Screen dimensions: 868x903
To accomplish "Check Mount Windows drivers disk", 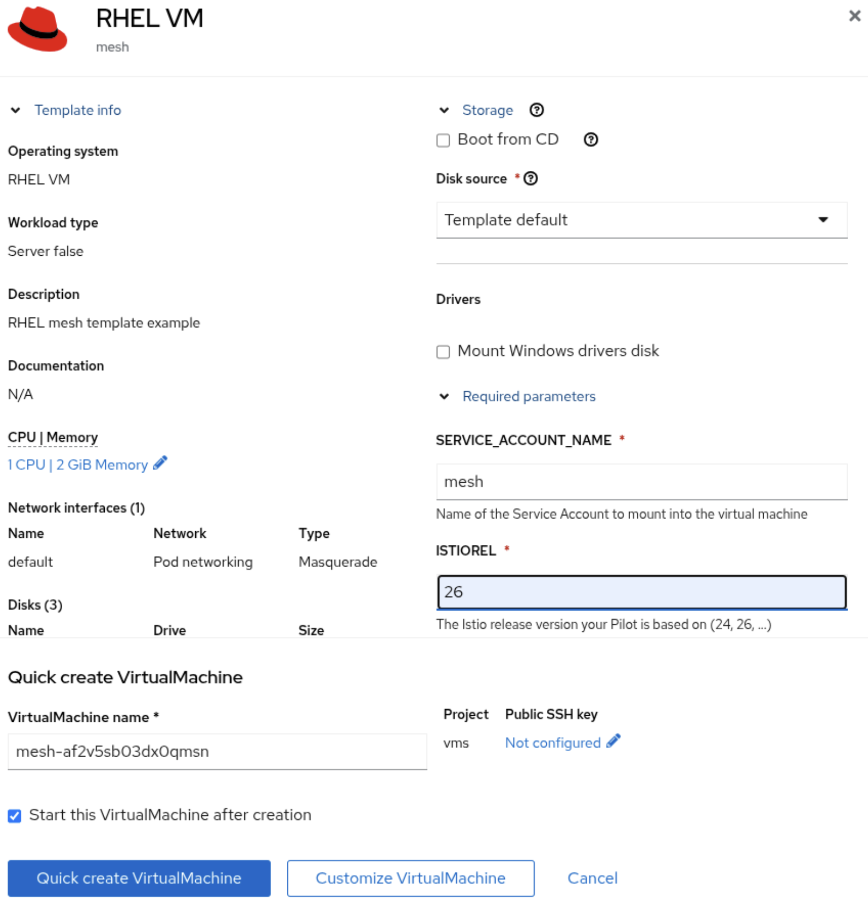I will [443, 352].
